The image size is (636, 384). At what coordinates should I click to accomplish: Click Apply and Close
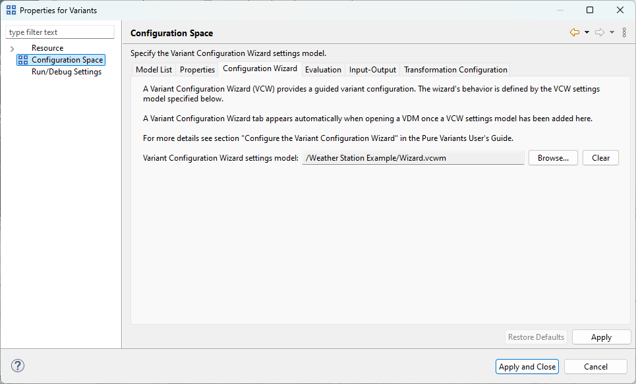click(x=527, y=366)
